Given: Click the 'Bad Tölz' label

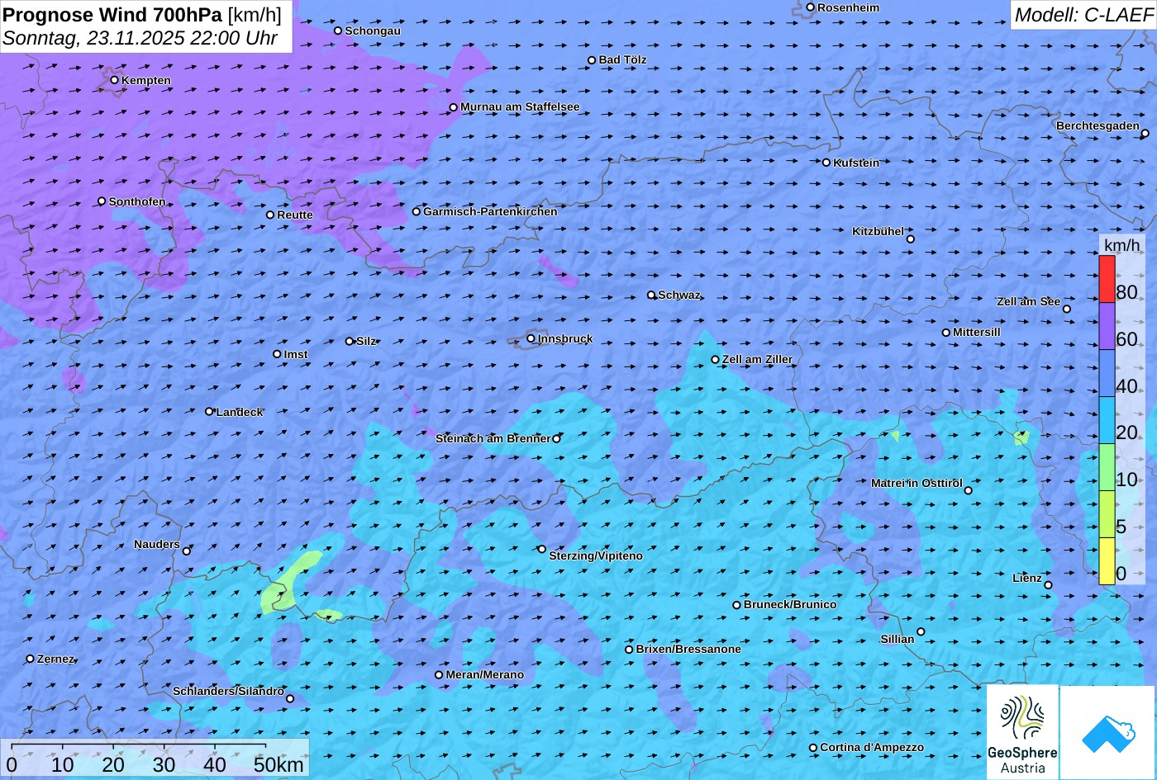Looking at the screenshot, I should (622, 59).
